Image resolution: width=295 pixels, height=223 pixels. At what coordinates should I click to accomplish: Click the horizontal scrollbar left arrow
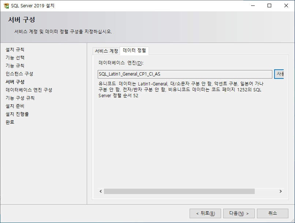[x=101, y=191]
